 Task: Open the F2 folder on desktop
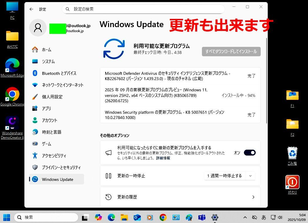tap(292, 128)
